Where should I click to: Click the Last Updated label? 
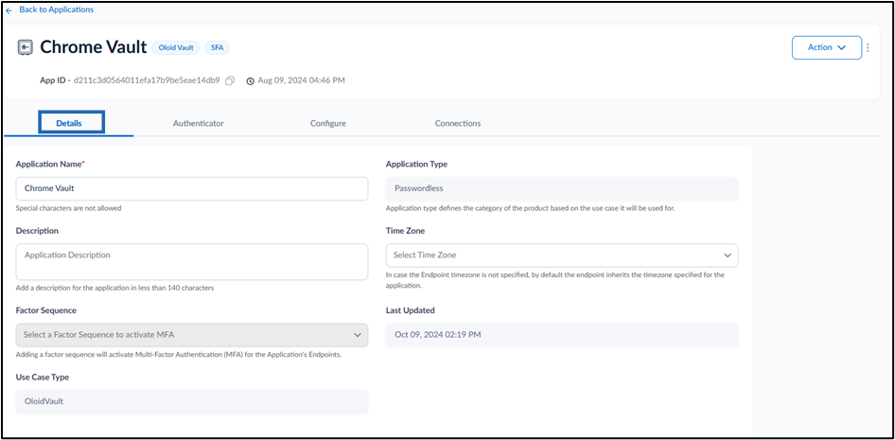411,310
